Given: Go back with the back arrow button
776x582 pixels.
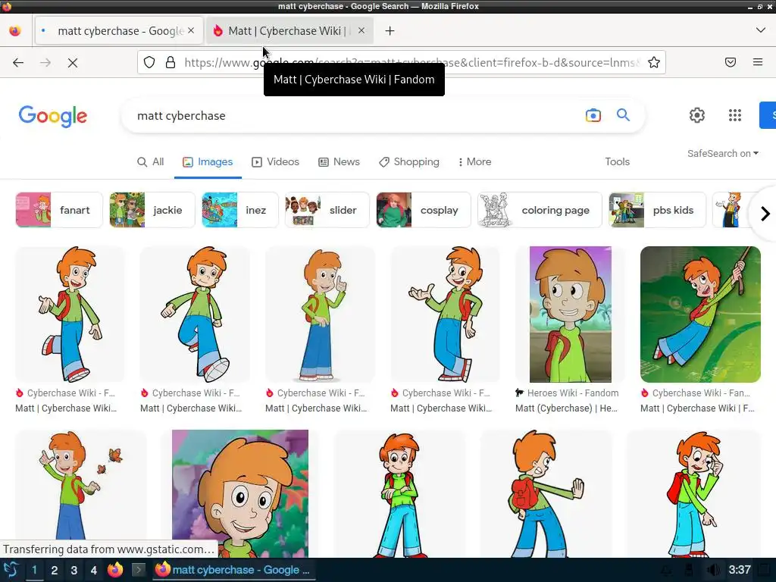Looking at the screenshot, I should [18, 62].
